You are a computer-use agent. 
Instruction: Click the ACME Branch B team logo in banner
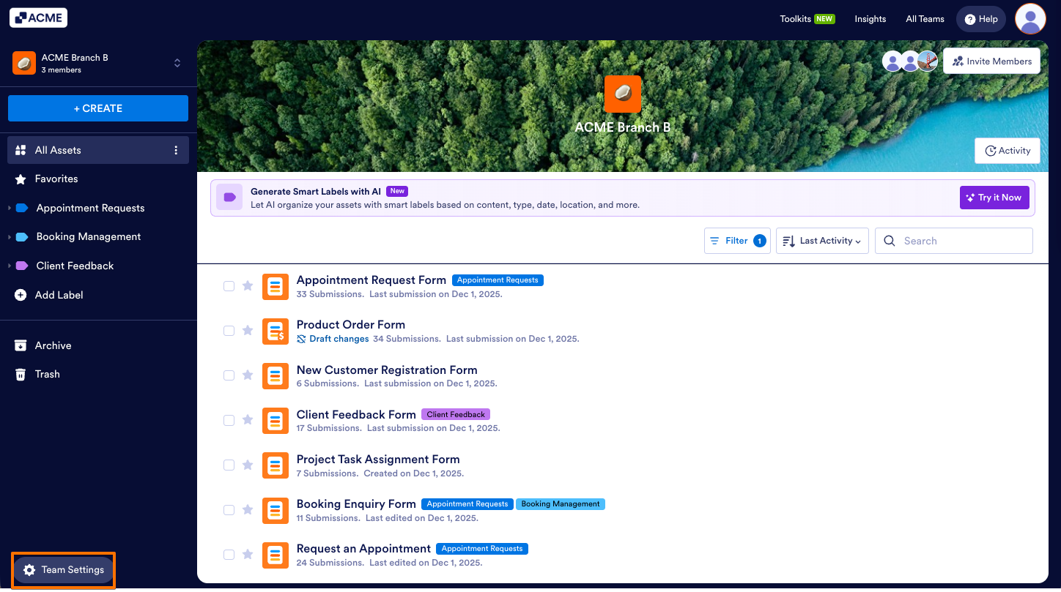[623, 94]
